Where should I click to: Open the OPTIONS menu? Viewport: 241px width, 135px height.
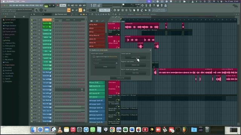click(x=32, y=5)
